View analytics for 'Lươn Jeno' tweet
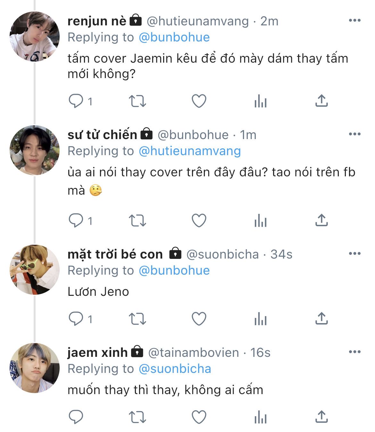The width and height of the screenshot is (375, 432). pos(260,319)
